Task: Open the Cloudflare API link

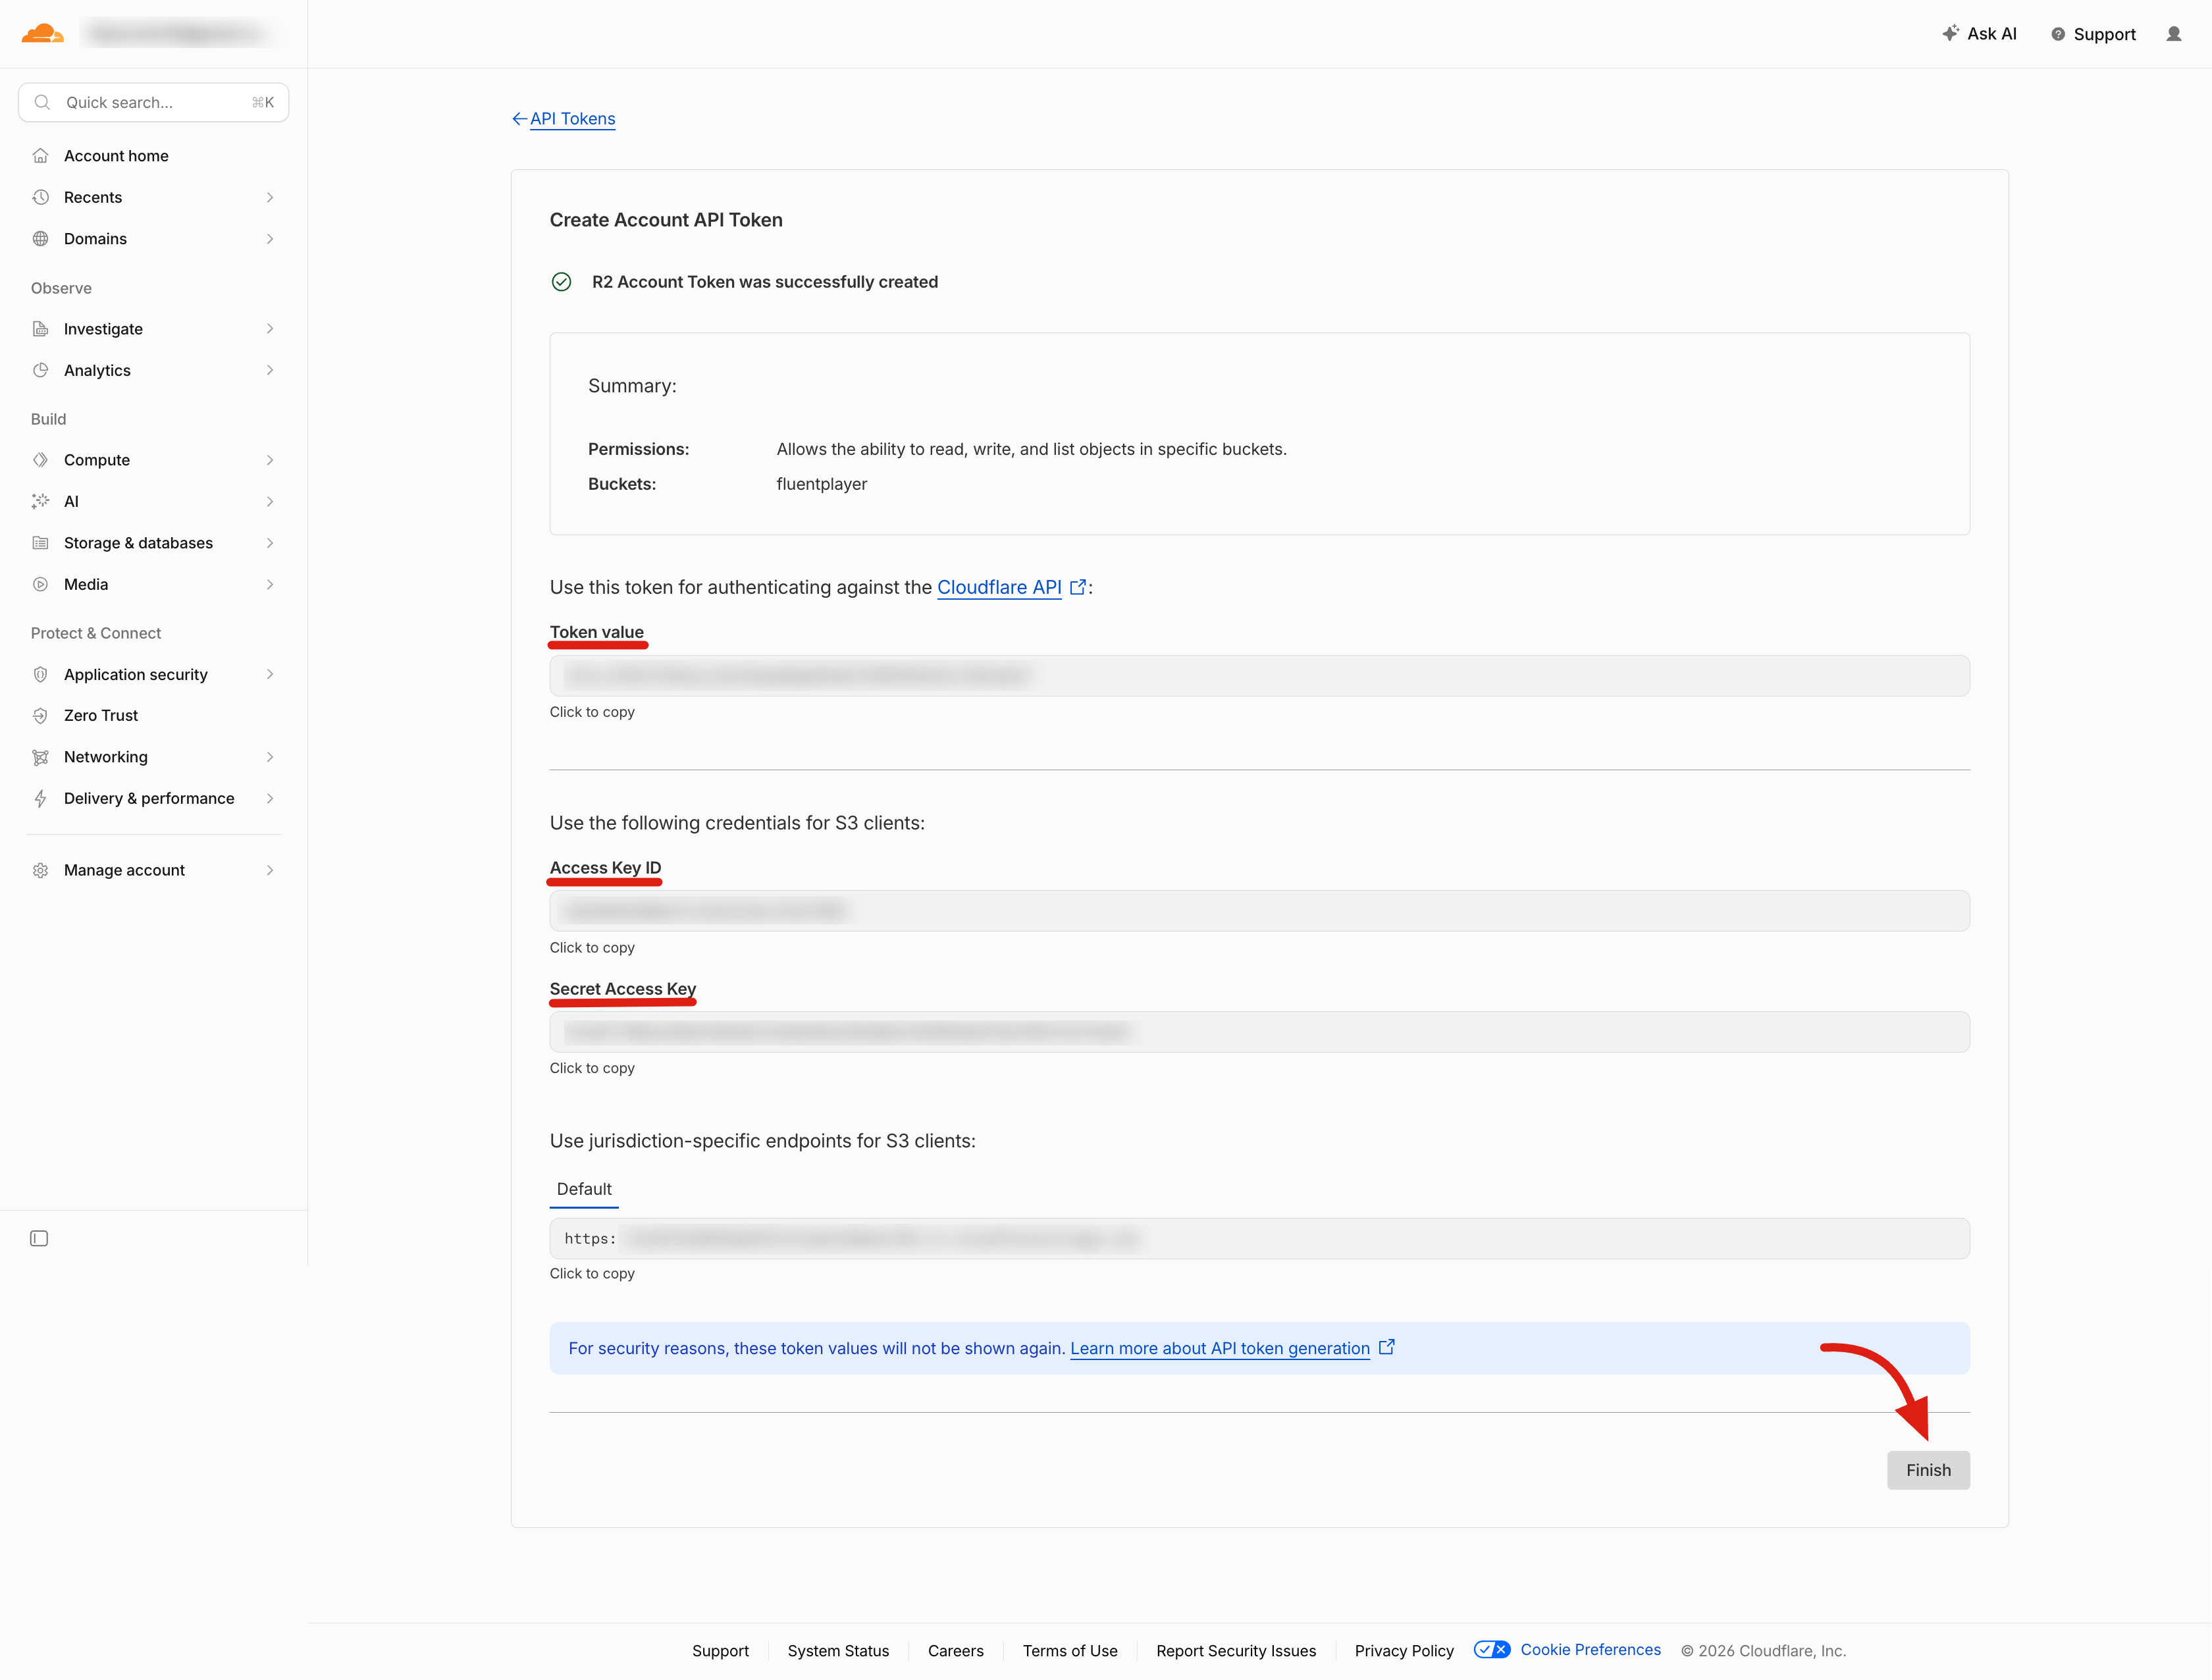Action: (999, 587)
